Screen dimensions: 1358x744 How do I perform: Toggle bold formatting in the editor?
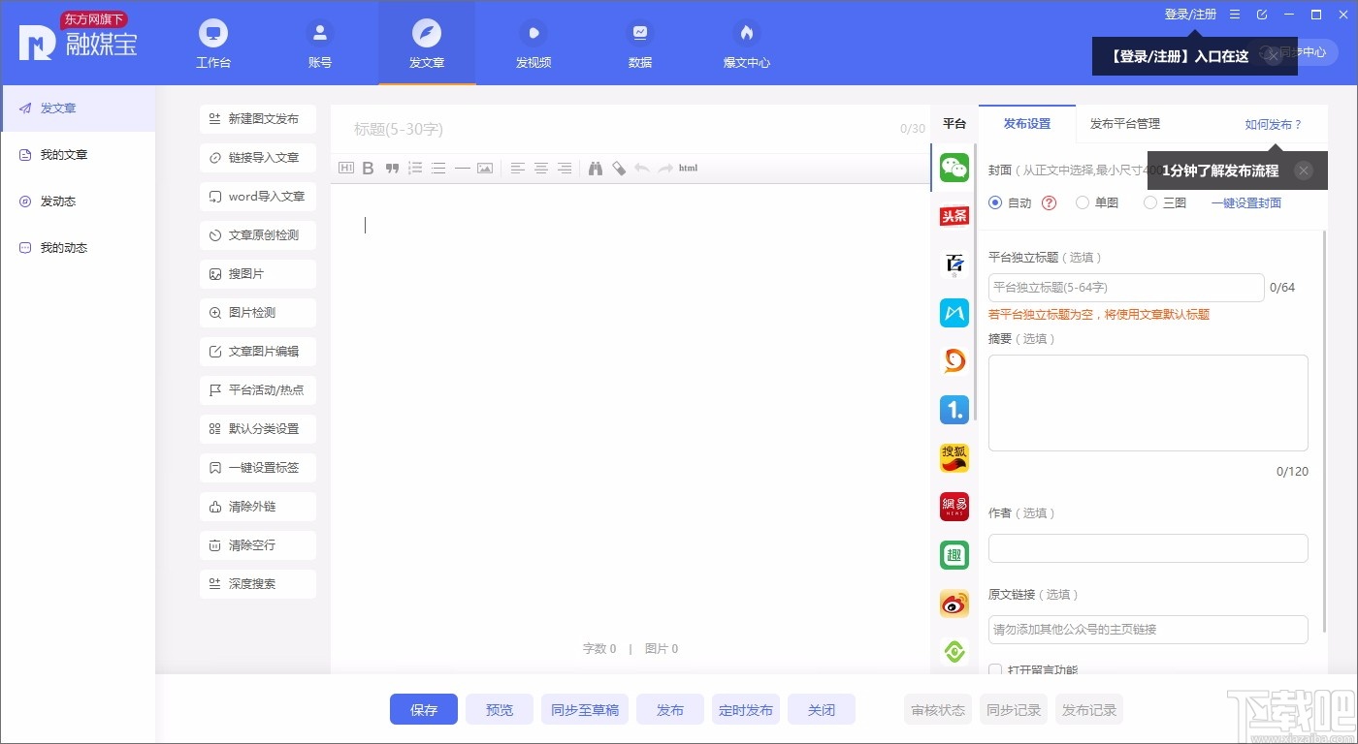tap(368, 168)
